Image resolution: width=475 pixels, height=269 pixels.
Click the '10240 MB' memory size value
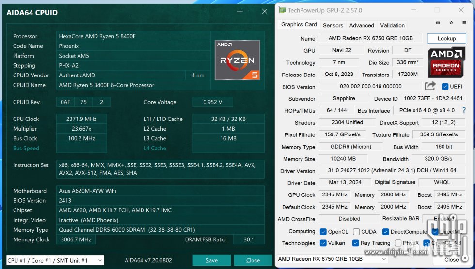(x=343, y=159)
